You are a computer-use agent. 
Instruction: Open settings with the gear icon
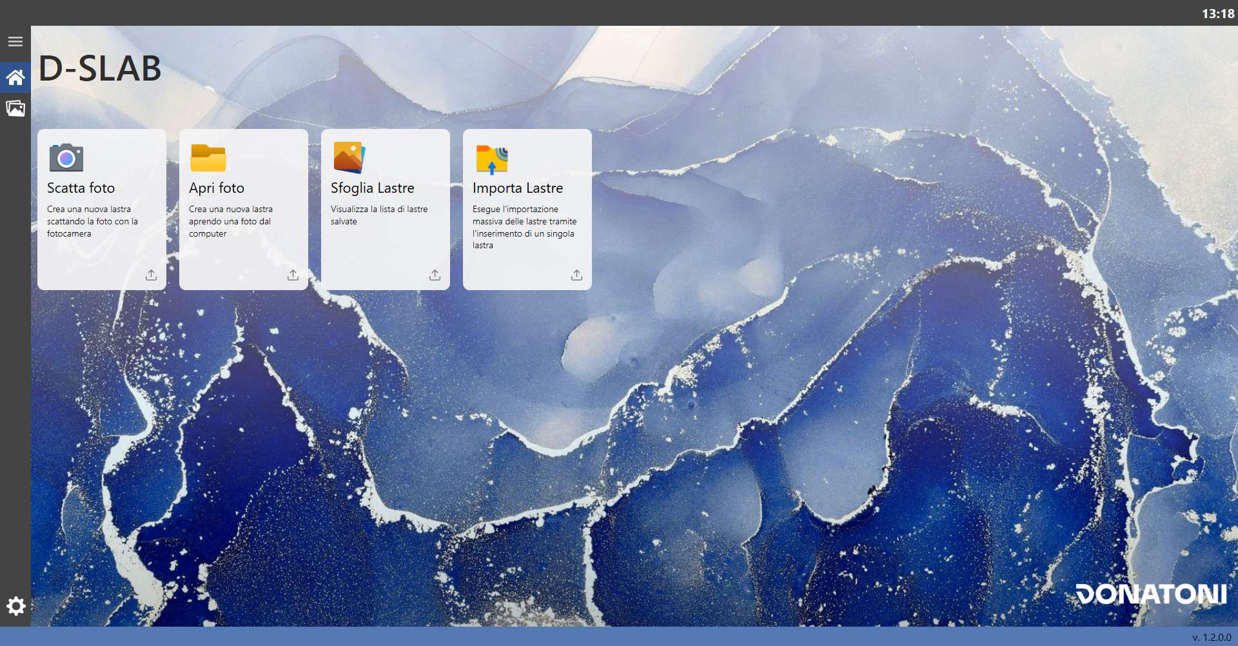click(x=15, y=606)
